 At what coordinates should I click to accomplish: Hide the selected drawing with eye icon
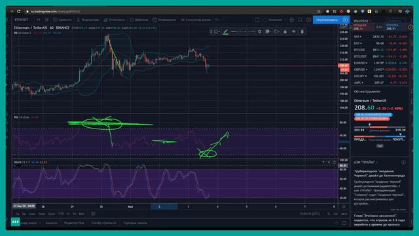[294, 31]
